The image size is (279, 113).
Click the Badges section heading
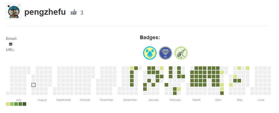click(x=150, y=37)
